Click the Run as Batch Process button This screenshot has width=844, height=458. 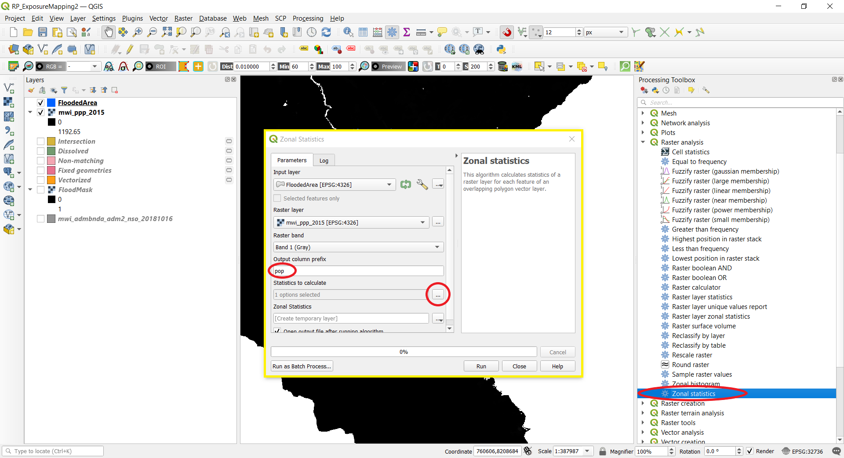(301, 366)
